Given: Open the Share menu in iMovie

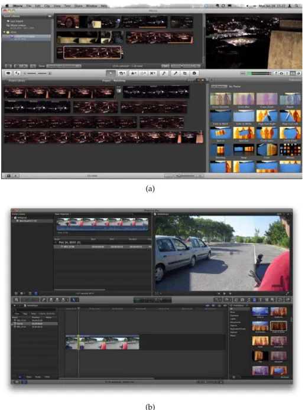Looking at the screenshot, I should (x=78, y=6).
